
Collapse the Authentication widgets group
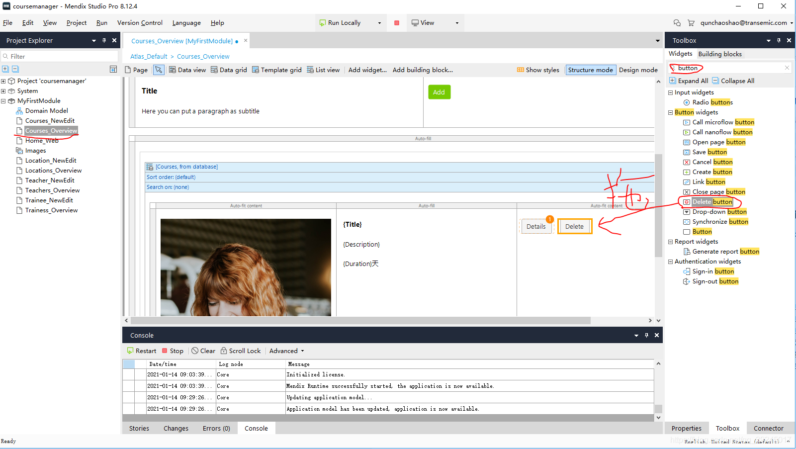point(670,262)
